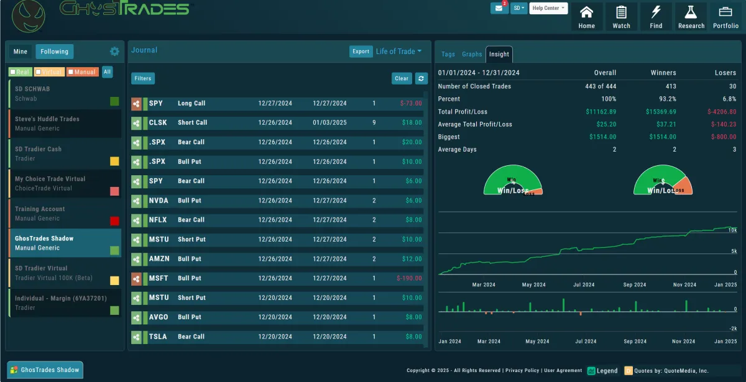Click the Win$ dollar gauge chart
This screenshot has height=382, width=746.
tap(663, 181)
